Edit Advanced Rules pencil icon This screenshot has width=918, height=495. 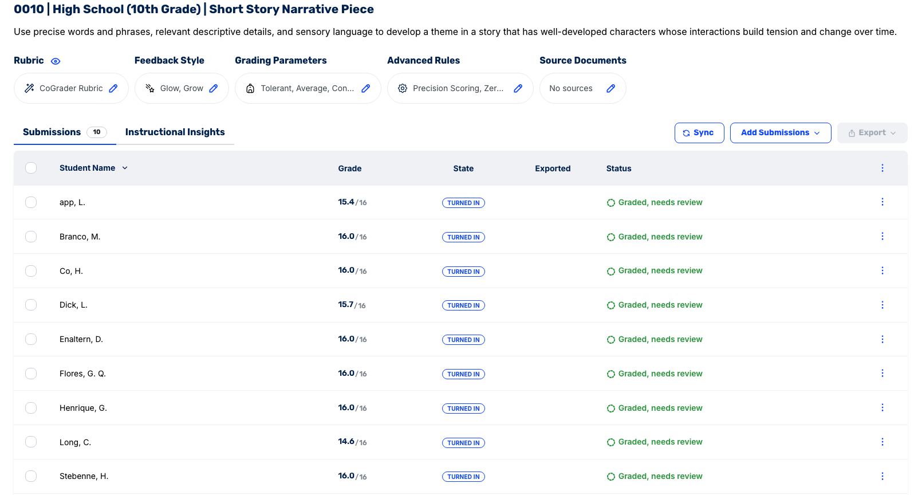point(518,88)
